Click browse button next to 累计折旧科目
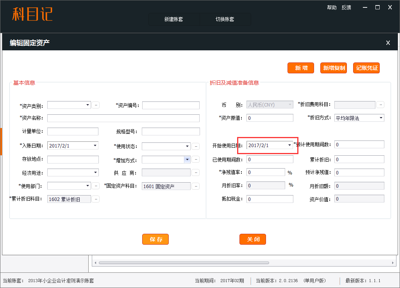 coord(96,199)
